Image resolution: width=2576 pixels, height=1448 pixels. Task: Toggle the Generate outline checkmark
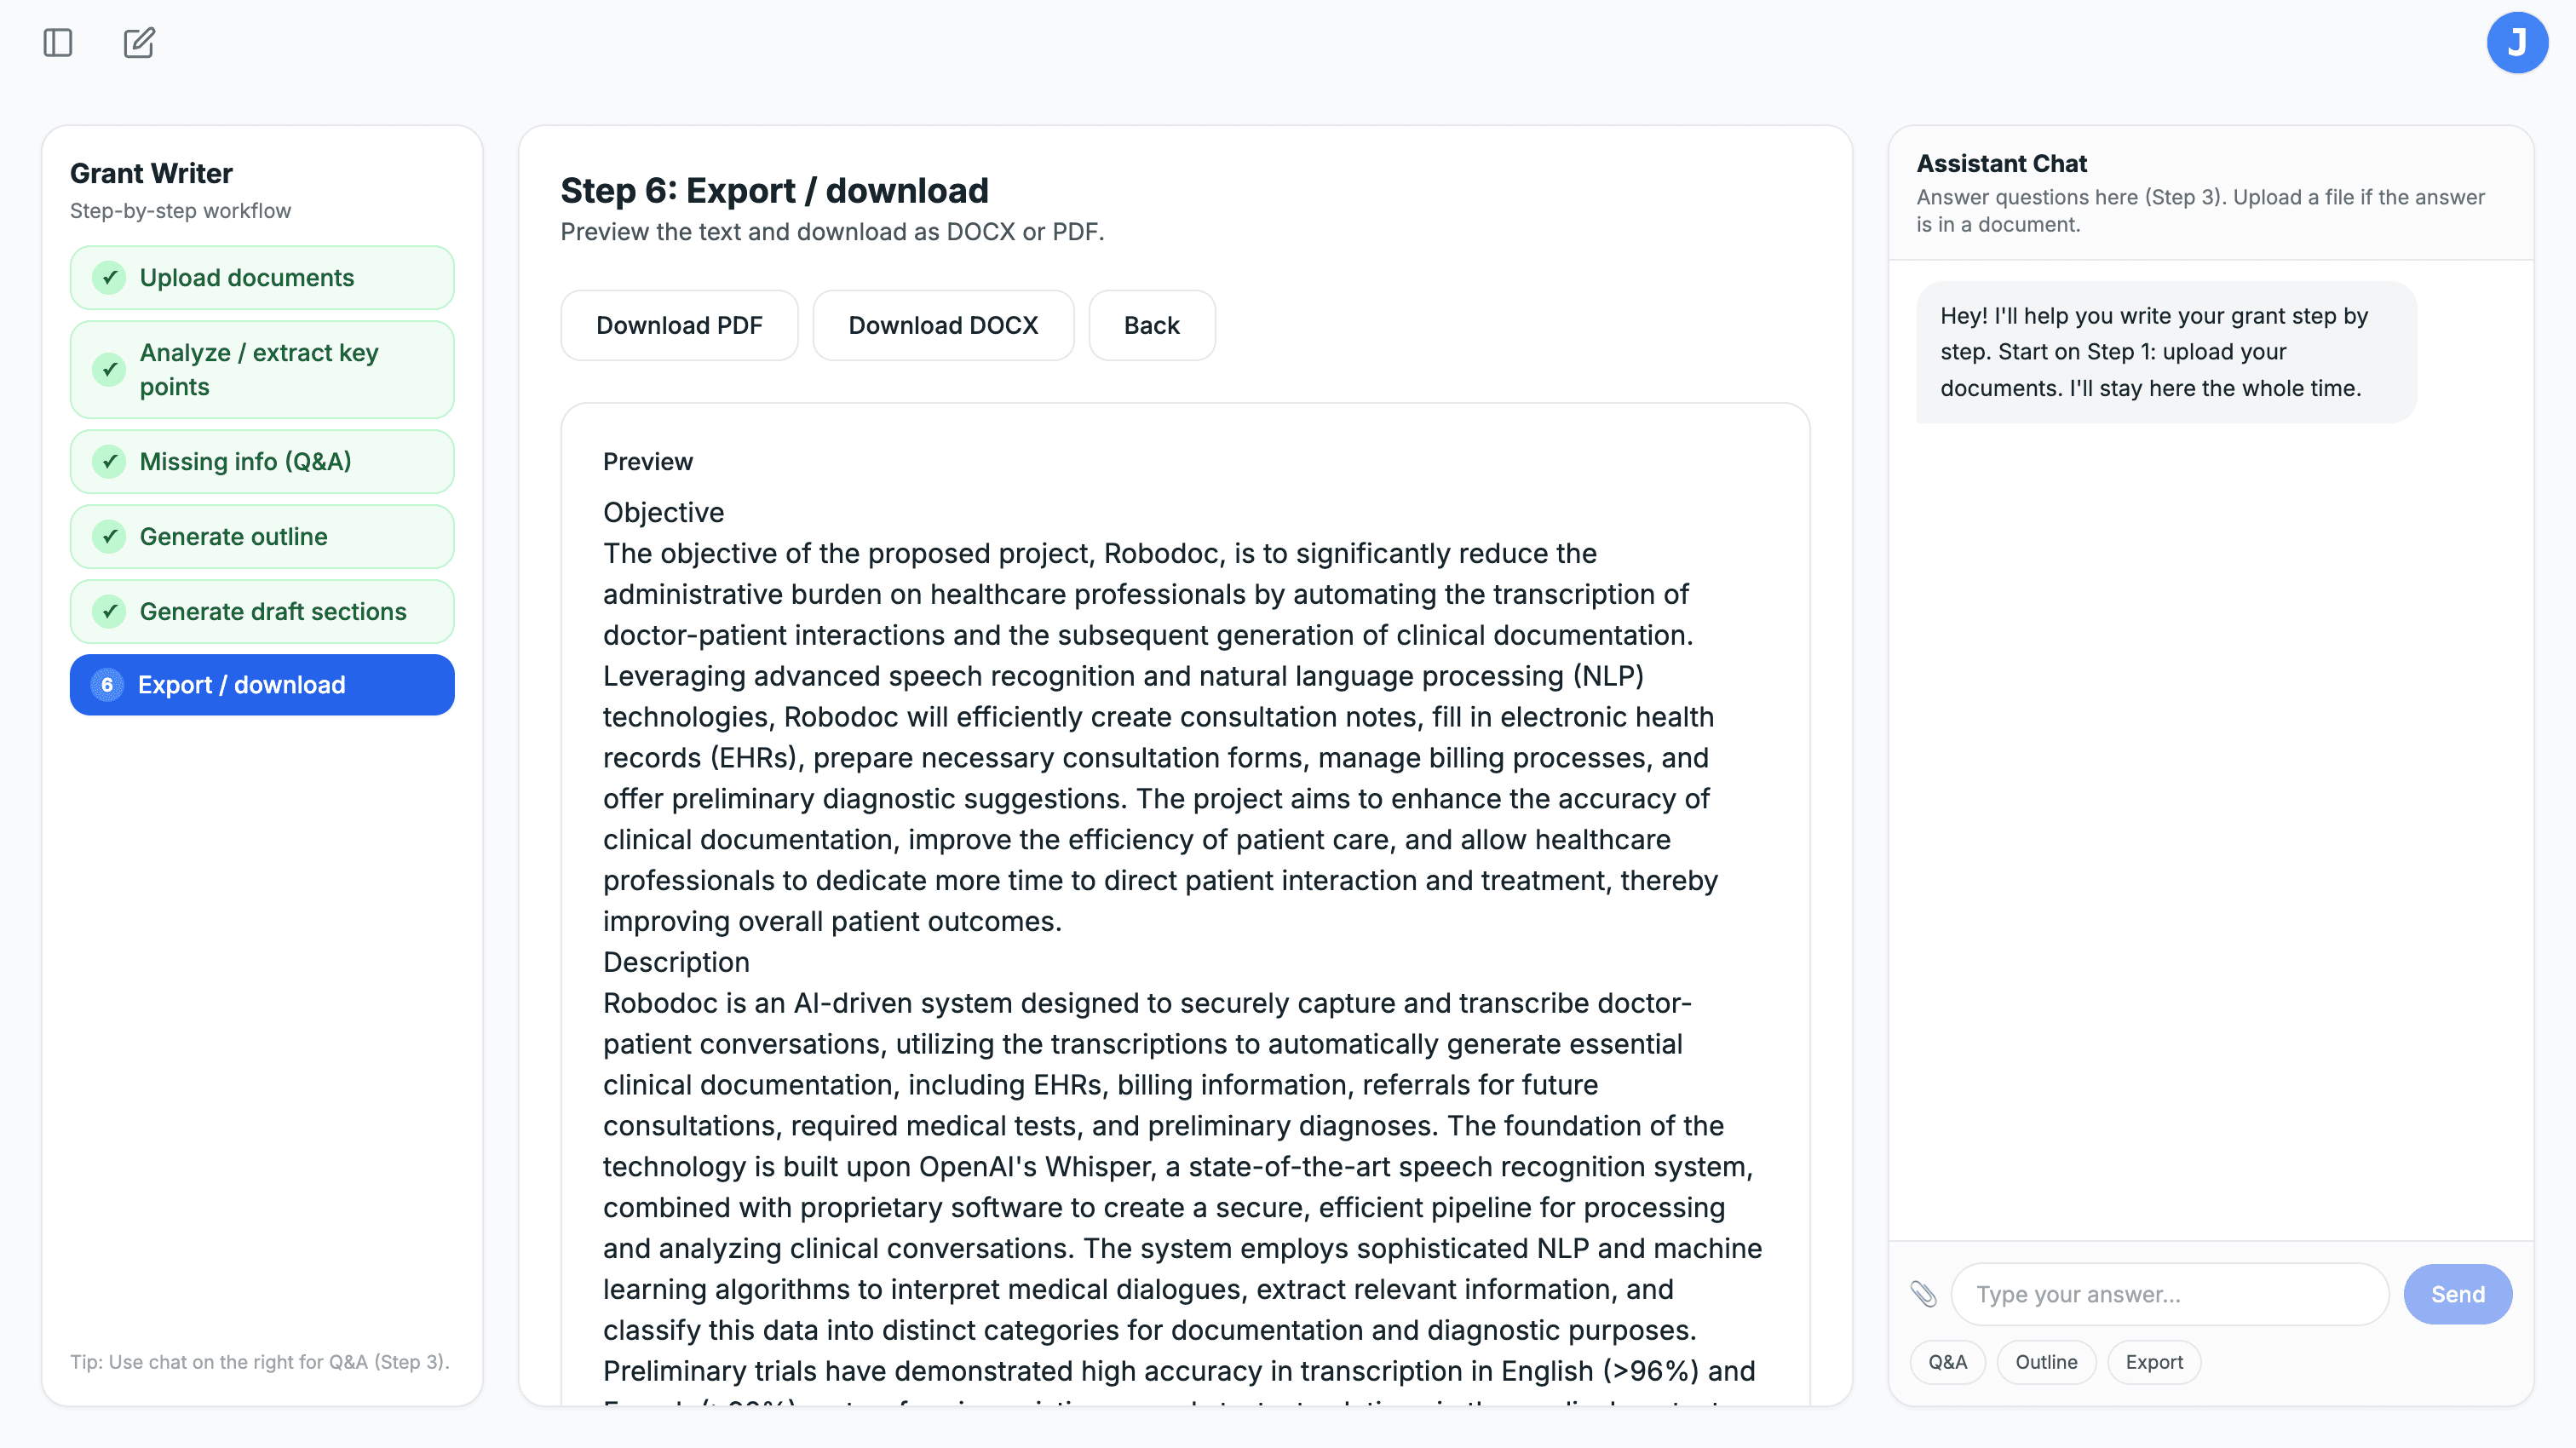(108, 536)
